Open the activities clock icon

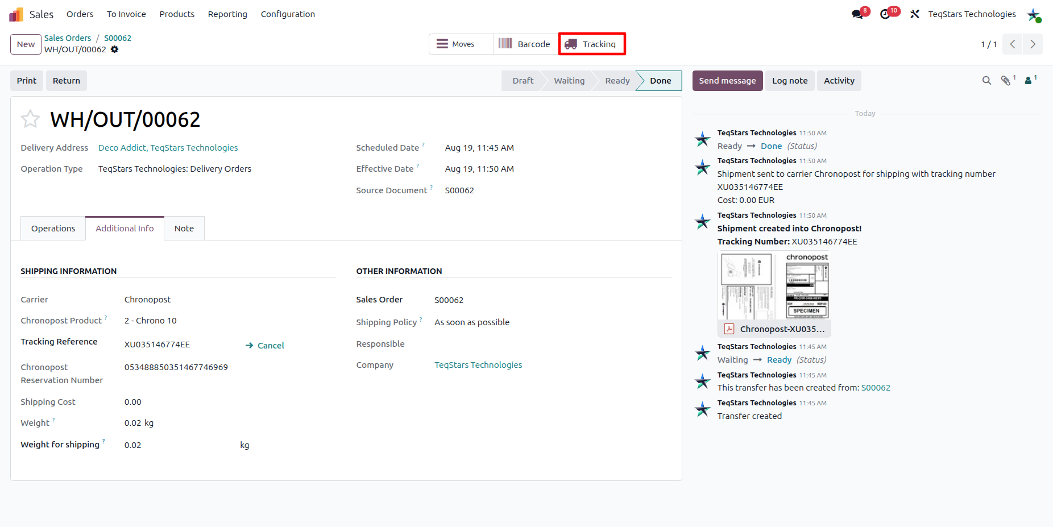tap(885, 14)
